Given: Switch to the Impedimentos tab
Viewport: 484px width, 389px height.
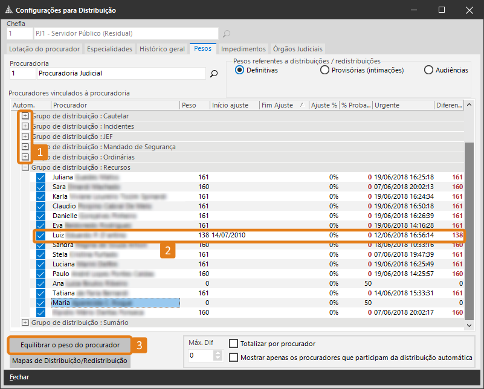Looking at the screenshot, I should [243, 49].
